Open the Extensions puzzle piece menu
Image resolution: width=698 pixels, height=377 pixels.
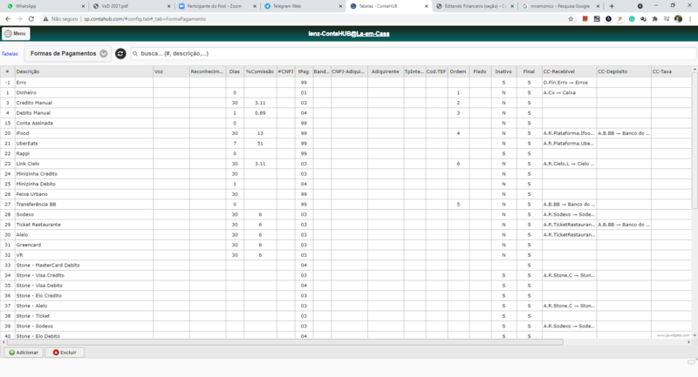655,19
